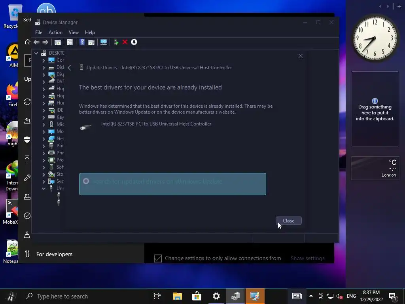Viewport: 405px width, 304px height.
Task: Click the clipboard drop-zone gadget
Action: 375,109
